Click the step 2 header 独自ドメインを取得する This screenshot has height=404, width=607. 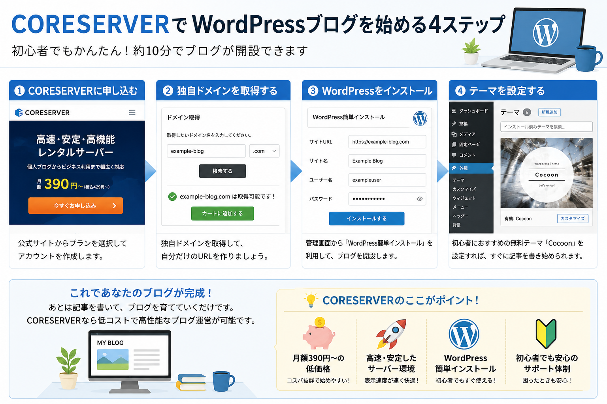tap(223, 90)
